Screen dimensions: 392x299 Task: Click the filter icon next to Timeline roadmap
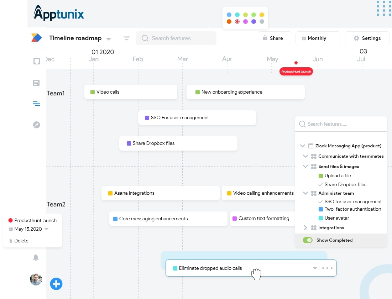click(127, 38)
